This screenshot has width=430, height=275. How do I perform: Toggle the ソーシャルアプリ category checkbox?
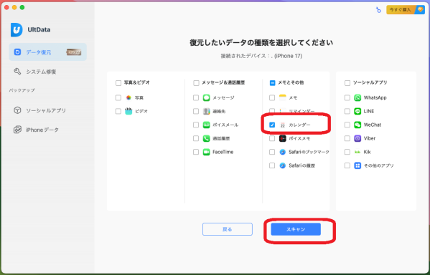(x=347, y=83)
